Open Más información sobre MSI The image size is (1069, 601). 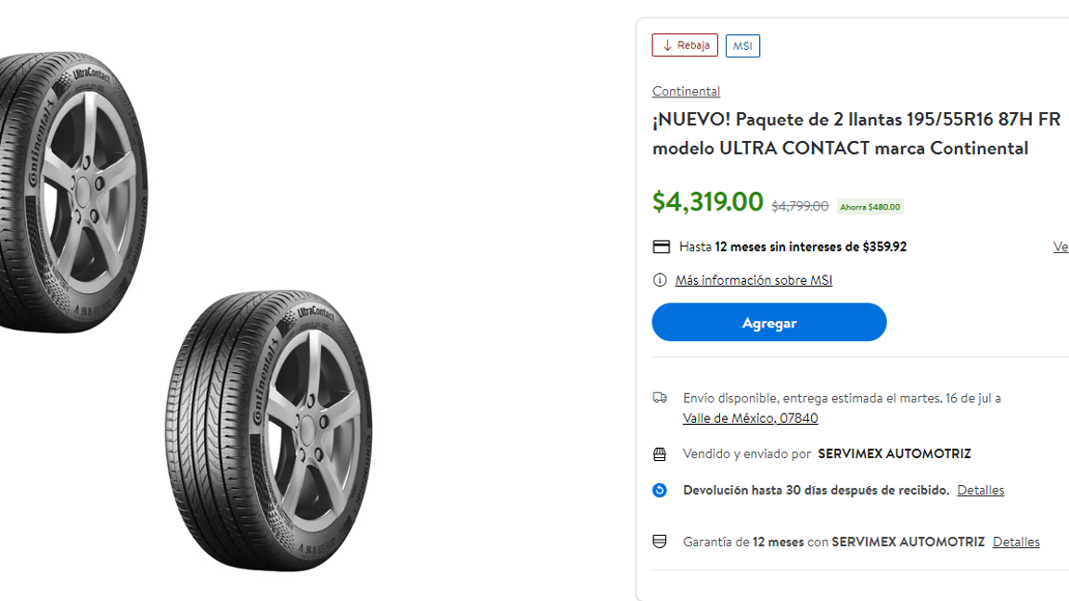(752, 279)
